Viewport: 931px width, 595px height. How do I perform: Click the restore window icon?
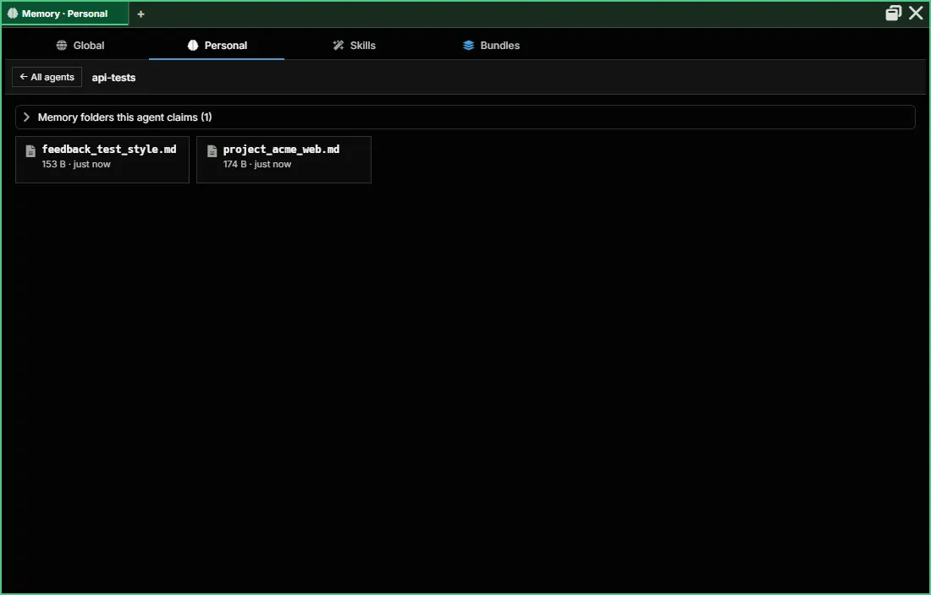[x=894, y=13]
